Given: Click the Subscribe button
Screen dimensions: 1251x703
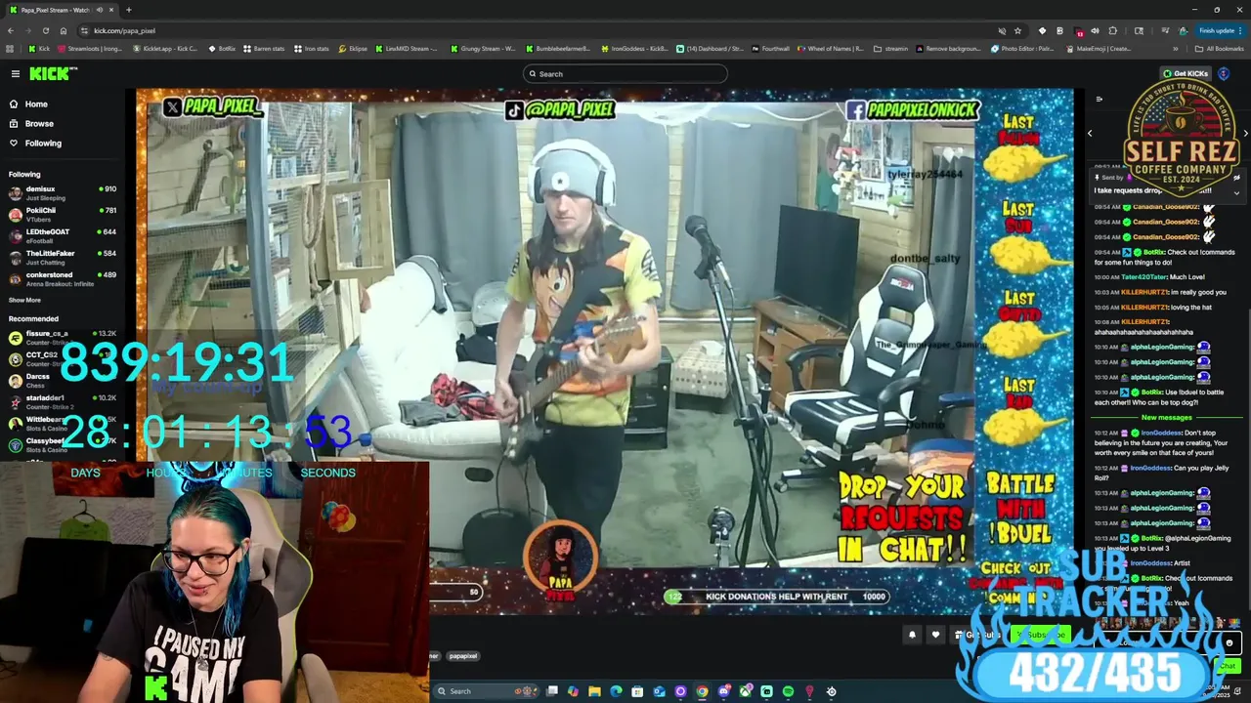Looking at the screenshot, I should pyautogui.click(x=1040, y=635).
